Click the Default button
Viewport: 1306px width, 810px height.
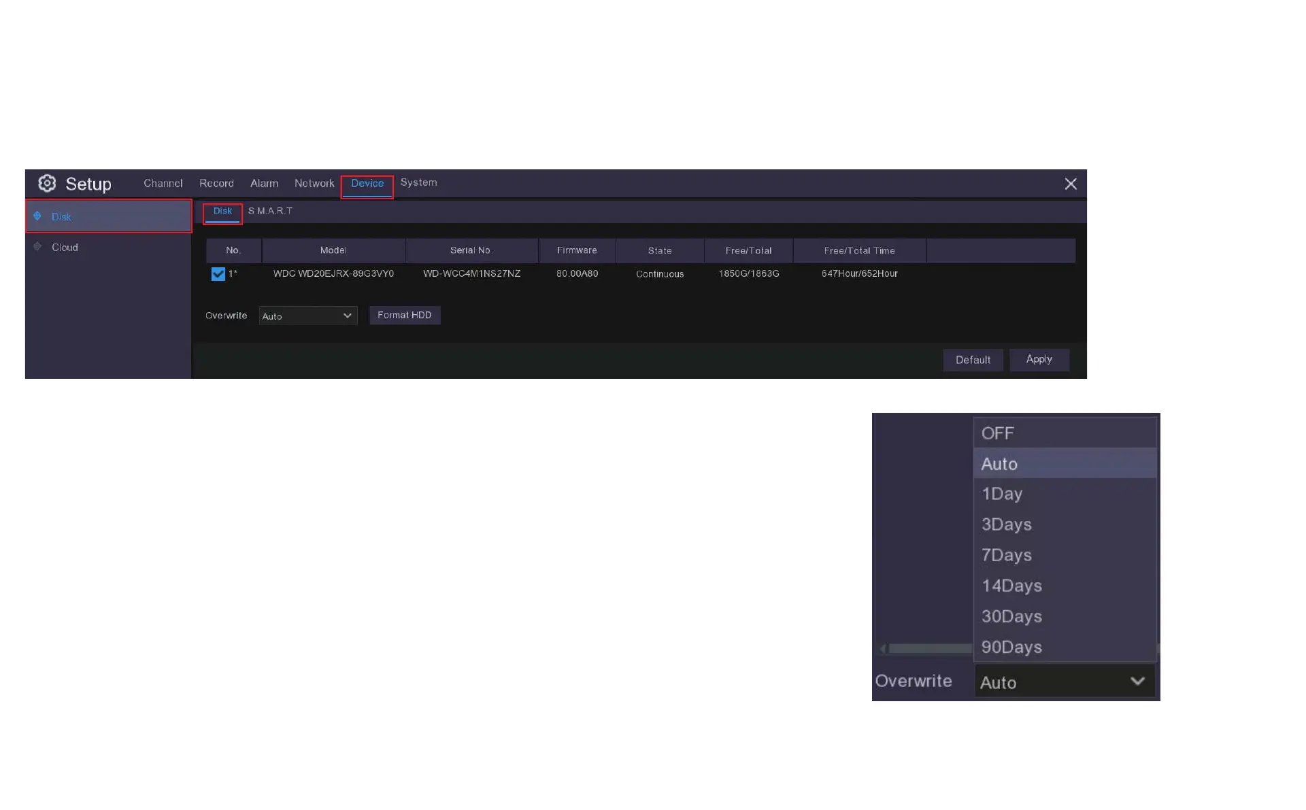click(973, 360)
